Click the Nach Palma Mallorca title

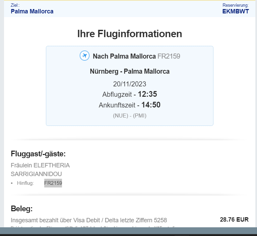(124, 56)
